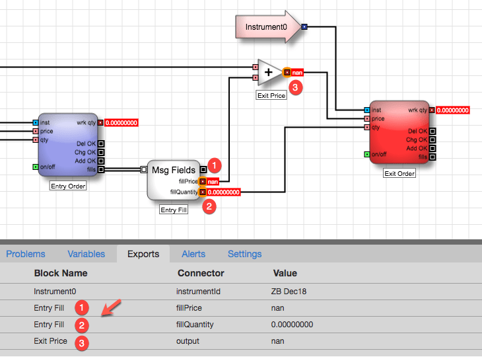Open the Problems tab
Viewport: 482px width, 359px height.
(26, 254)
